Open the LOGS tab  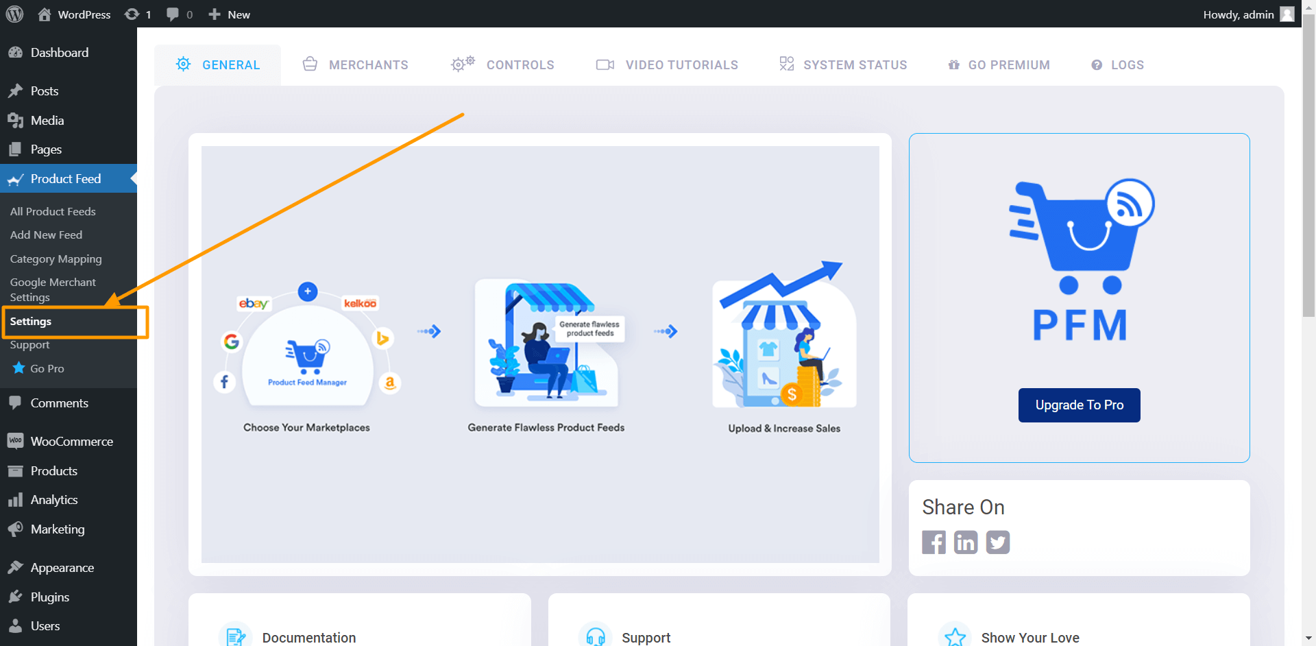1117,64
